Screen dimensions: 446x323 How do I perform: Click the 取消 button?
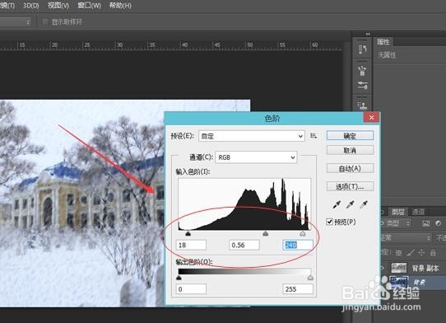pyautogui.click(x=350, y=150)
